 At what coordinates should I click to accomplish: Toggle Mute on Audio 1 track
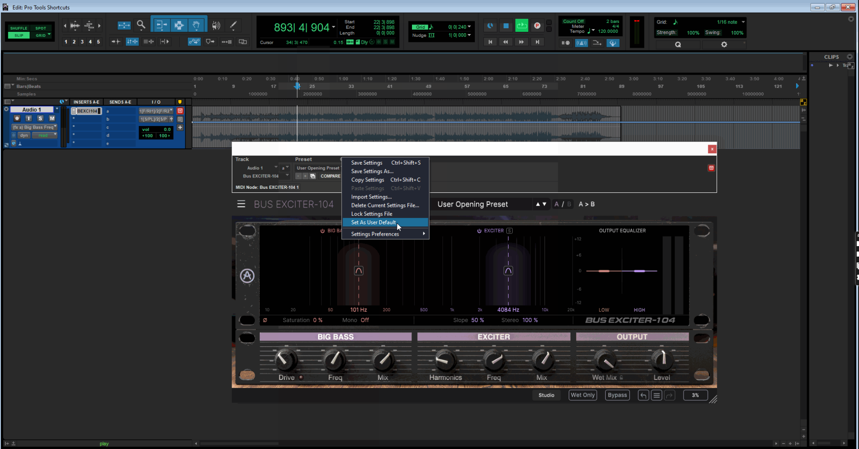pos(52,118)
